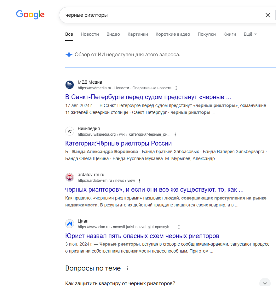Click the Google logo
This screenshot has height=286, width=276.
coord(30,15)
